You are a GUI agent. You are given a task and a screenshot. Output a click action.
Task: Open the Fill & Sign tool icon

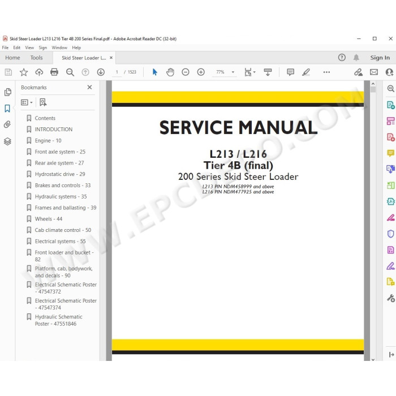[390, 266]
